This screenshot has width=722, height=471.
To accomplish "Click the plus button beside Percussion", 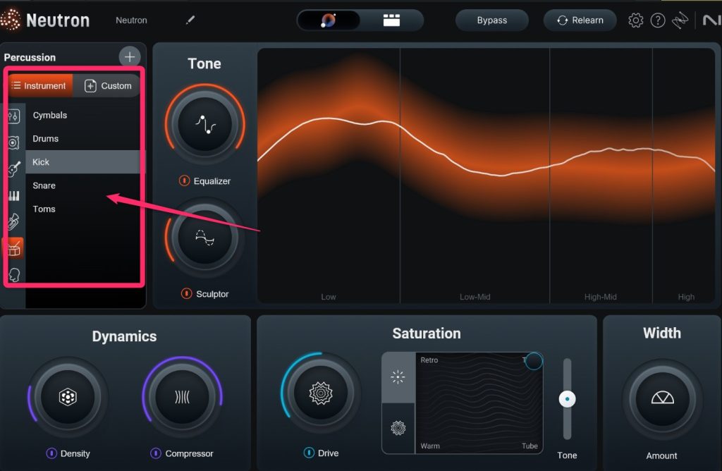I will pos(130,57).
